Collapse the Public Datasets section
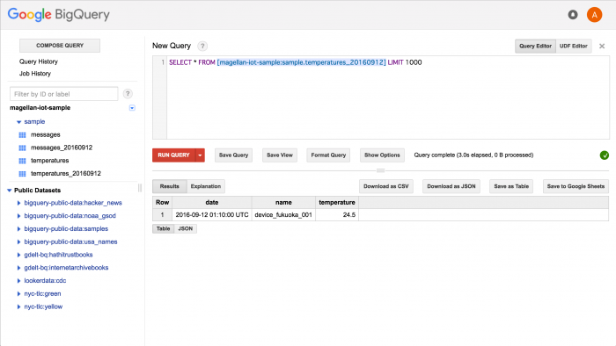The width and height of the screenshot is (616, 346). 9,190
